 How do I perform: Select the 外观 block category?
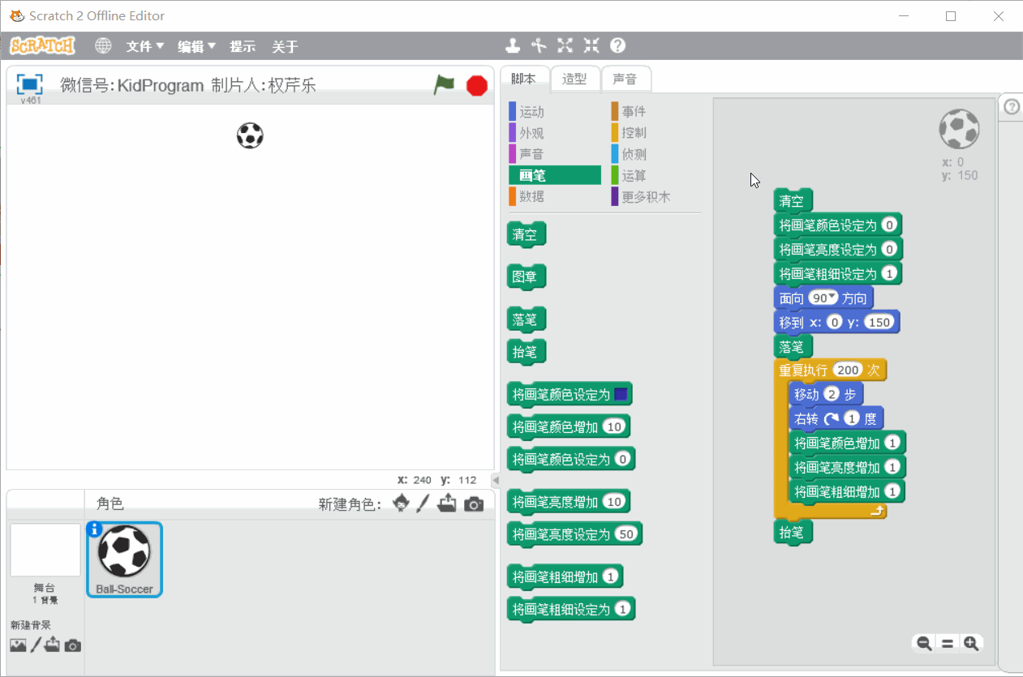pyautogui.click(x=555, y=132)
